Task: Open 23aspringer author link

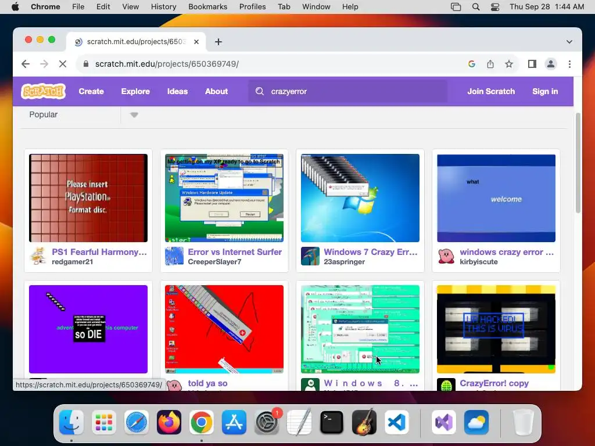Action: click(344, 262)
